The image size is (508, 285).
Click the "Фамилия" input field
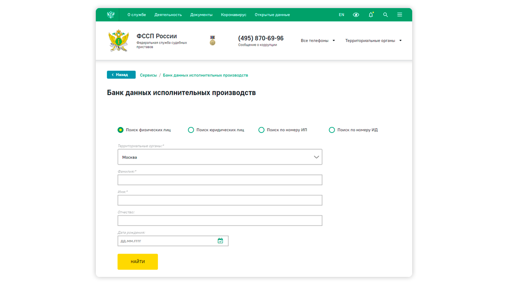point(220,180)
